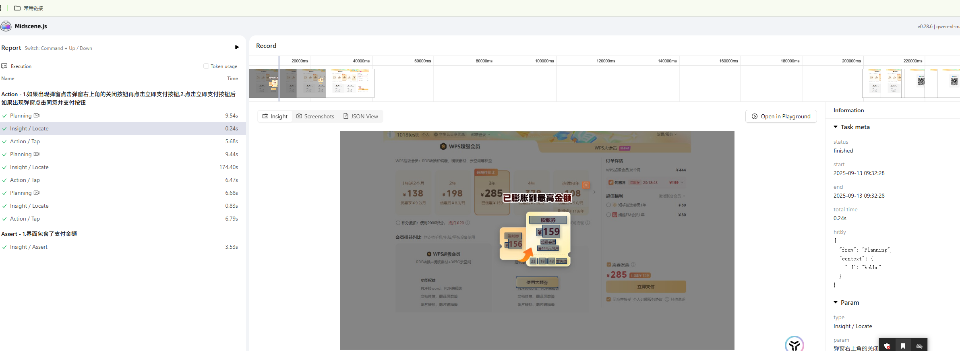Image resolution: width=960 pixels, height=351 pixels.
Task: Click the fourth timeline thumbnail with white page
Action: pos(350,83)
